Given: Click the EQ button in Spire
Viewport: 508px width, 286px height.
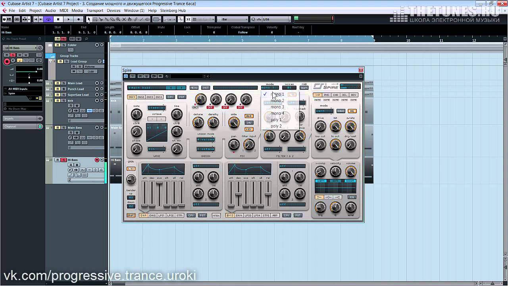Looking at the screenshot, I should 352,197.
